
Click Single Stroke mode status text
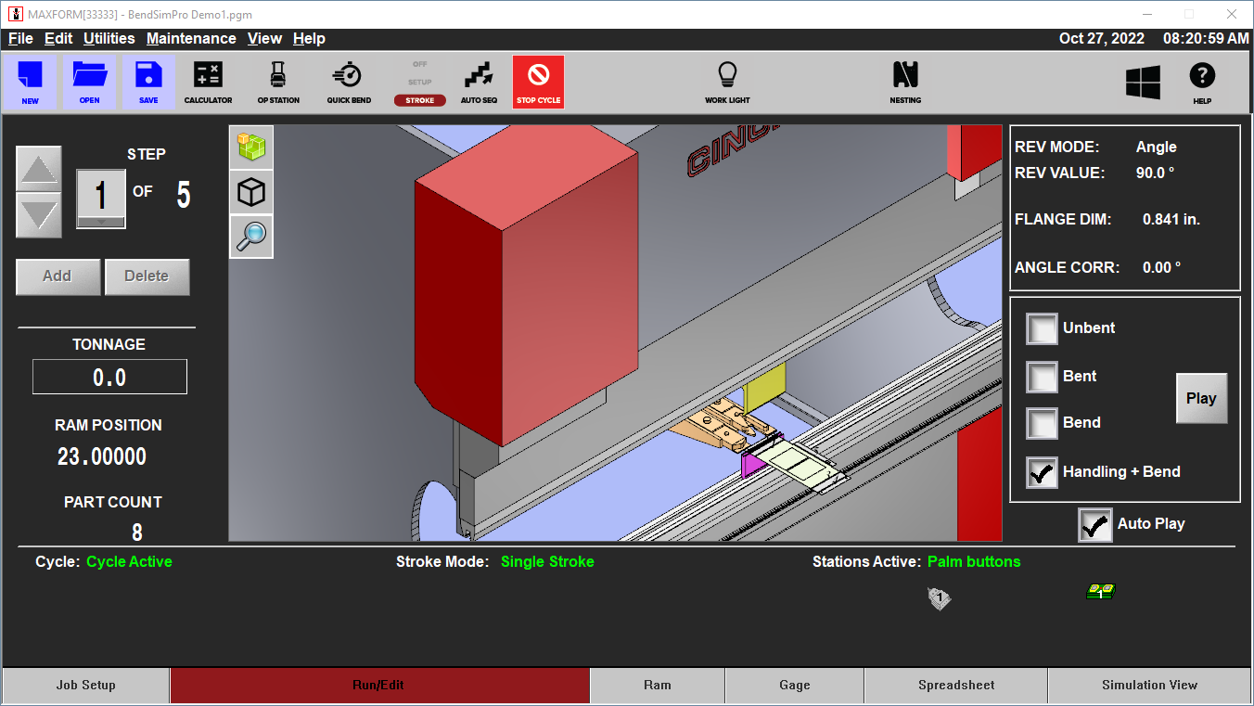547,561
